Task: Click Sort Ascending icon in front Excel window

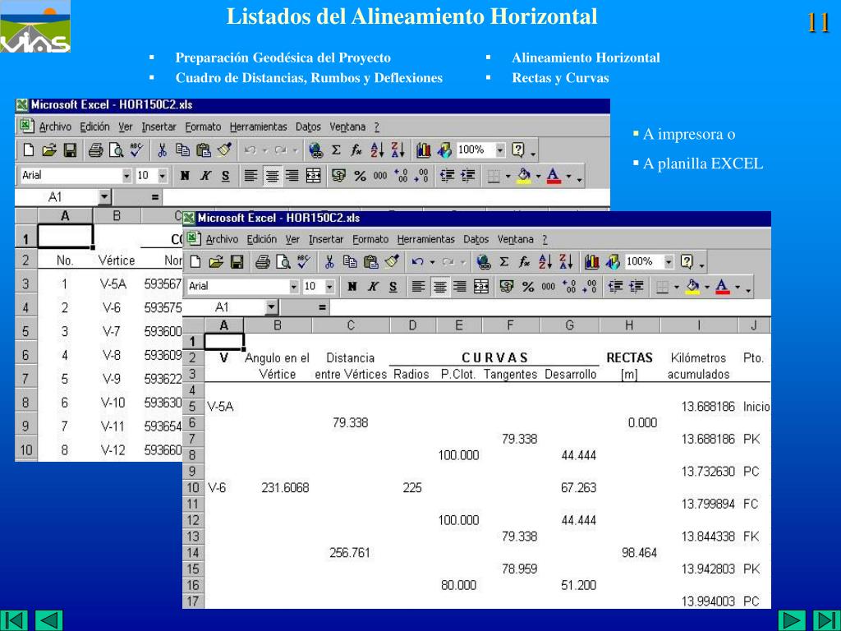Action: pos(545,262)
